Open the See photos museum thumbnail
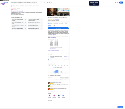This screenshot has height=109, width=125. tap(52, 12)
